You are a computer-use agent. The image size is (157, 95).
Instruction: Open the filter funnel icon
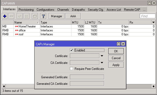43,16
